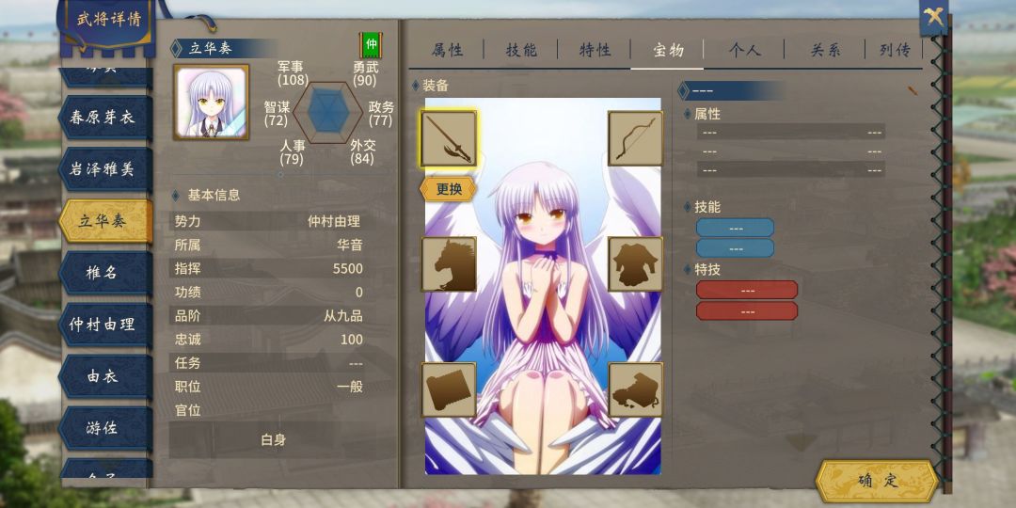This screenshot has height=508, width=1016.
Task: Click the 外交 (84) stat label
Action: tap(363, 152)
